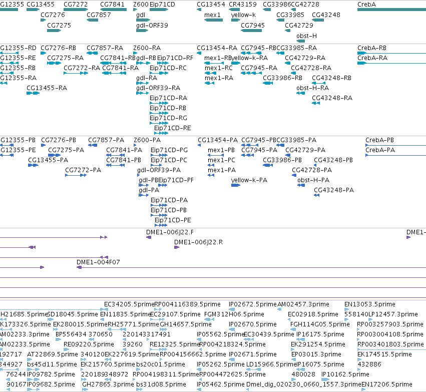Screen dimensions: 426x392
Task: Open the obst-H-PA protein label
Action: [313, 180]
